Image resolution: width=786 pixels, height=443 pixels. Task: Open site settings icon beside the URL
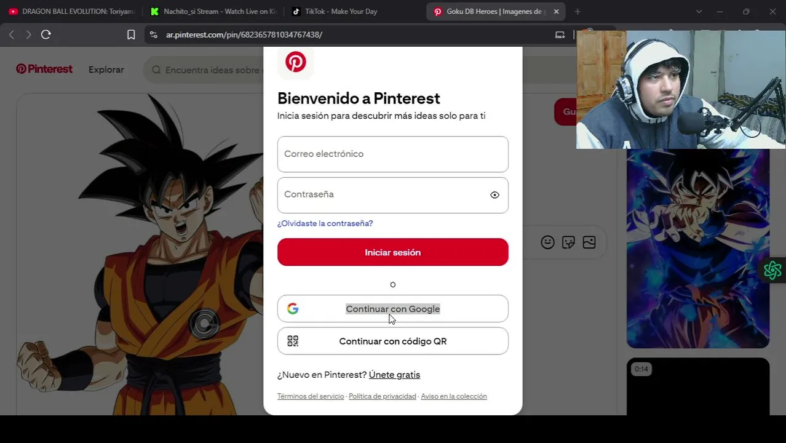[154, 34]
